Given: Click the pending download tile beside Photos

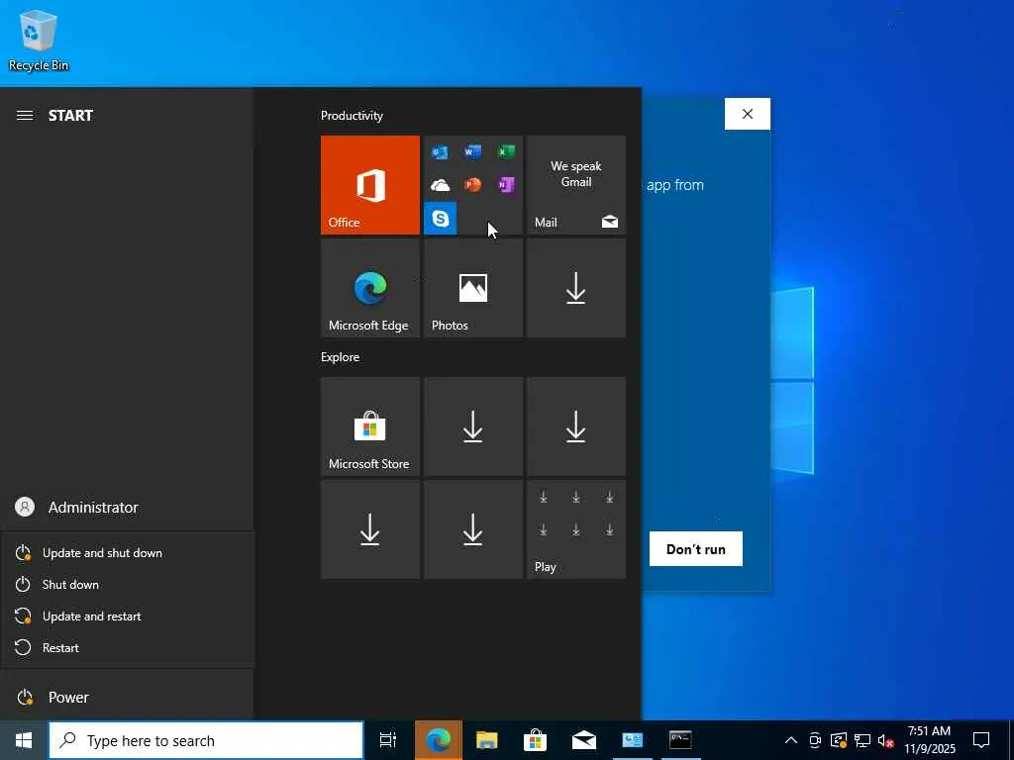Looking at the screenshot, I should point(575,288).
